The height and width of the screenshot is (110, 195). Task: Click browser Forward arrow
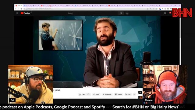tap(19, 9)
